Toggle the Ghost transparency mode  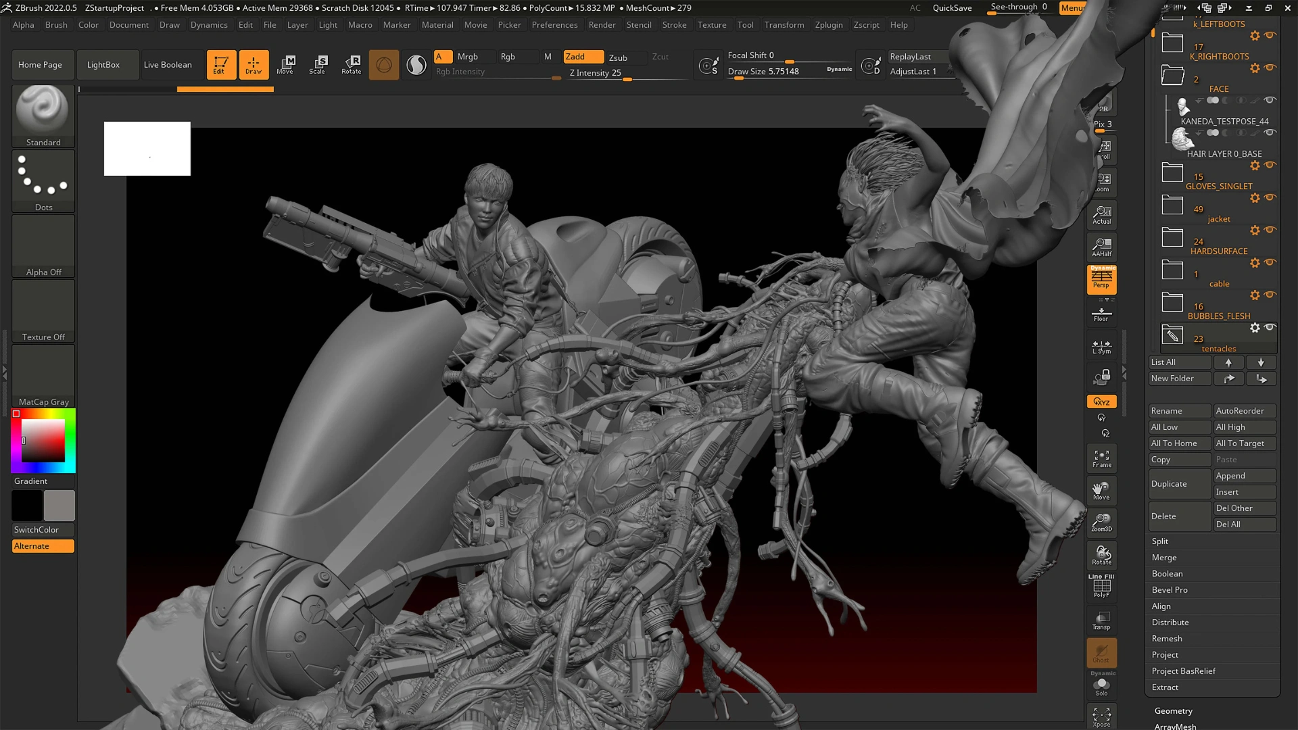1101,652
